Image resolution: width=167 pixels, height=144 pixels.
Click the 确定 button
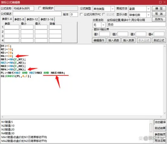click(x=159, y=8)
